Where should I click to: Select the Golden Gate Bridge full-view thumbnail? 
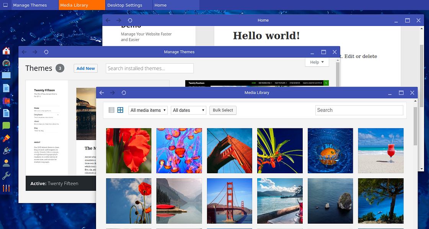(x=230, y=201)
